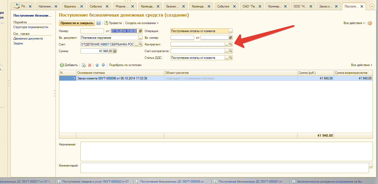Screen dimensions: 378x184
Task: Open selection list for the Операция field
Action: click(230, 31)
